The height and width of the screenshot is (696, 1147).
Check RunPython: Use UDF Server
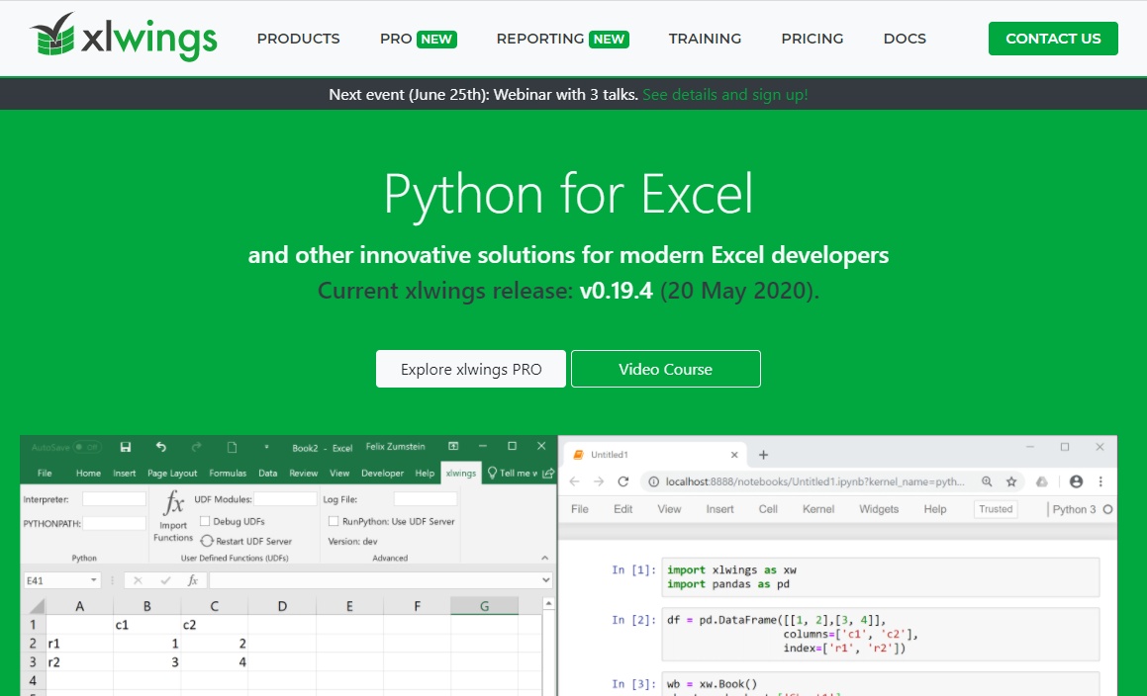tap(334, 521)
